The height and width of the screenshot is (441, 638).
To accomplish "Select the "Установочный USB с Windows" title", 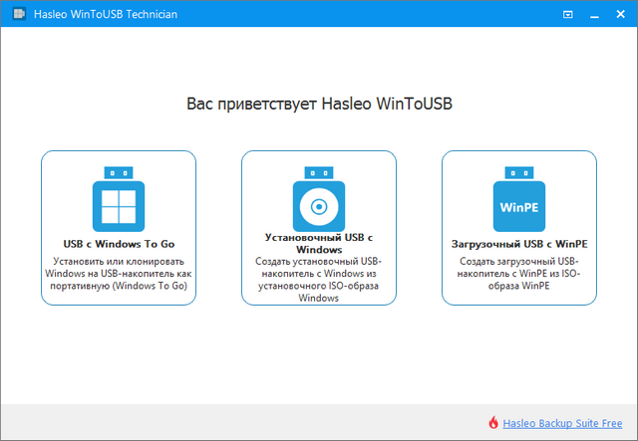I will point(319,244).
